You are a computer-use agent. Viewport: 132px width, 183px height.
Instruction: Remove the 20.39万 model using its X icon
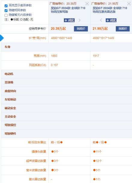point(87,4)
